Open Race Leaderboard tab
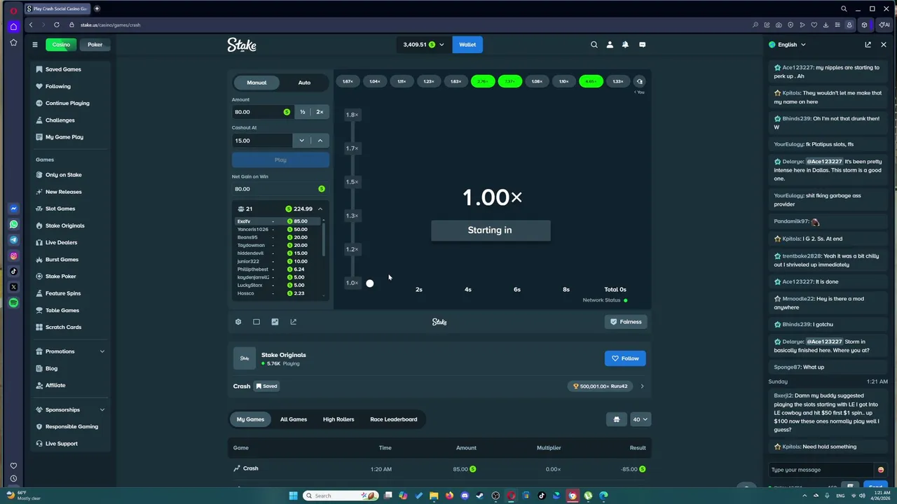This screenshot has height=504, width=897. click(x=393, y=419)
